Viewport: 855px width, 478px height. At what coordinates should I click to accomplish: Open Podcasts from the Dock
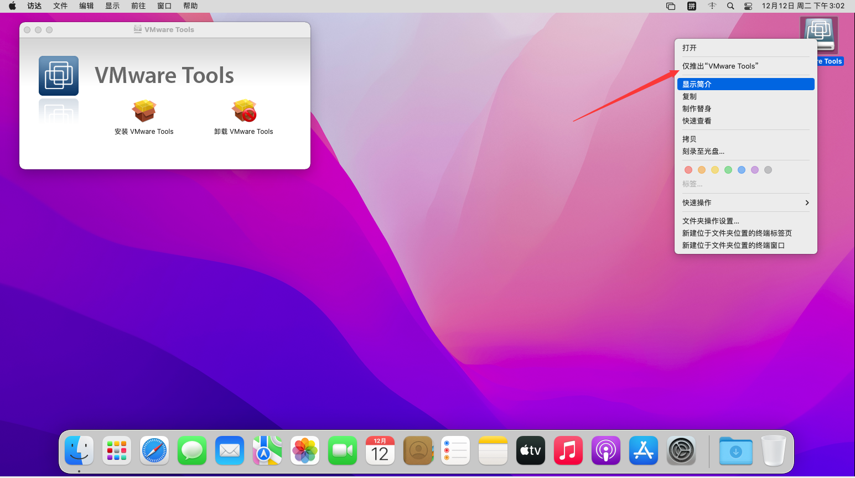tap(606, 451)
